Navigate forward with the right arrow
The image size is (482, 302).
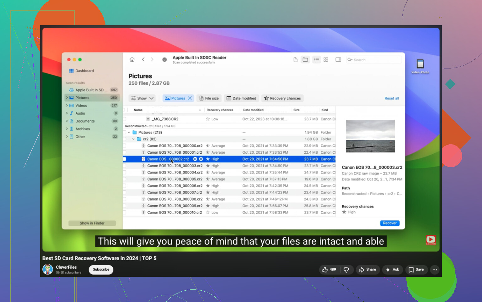coord(152,59)
